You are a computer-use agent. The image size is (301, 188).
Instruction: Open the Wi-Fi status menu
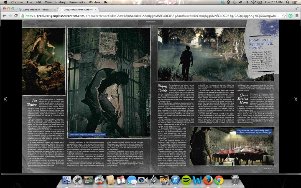[x=253, y=2]
